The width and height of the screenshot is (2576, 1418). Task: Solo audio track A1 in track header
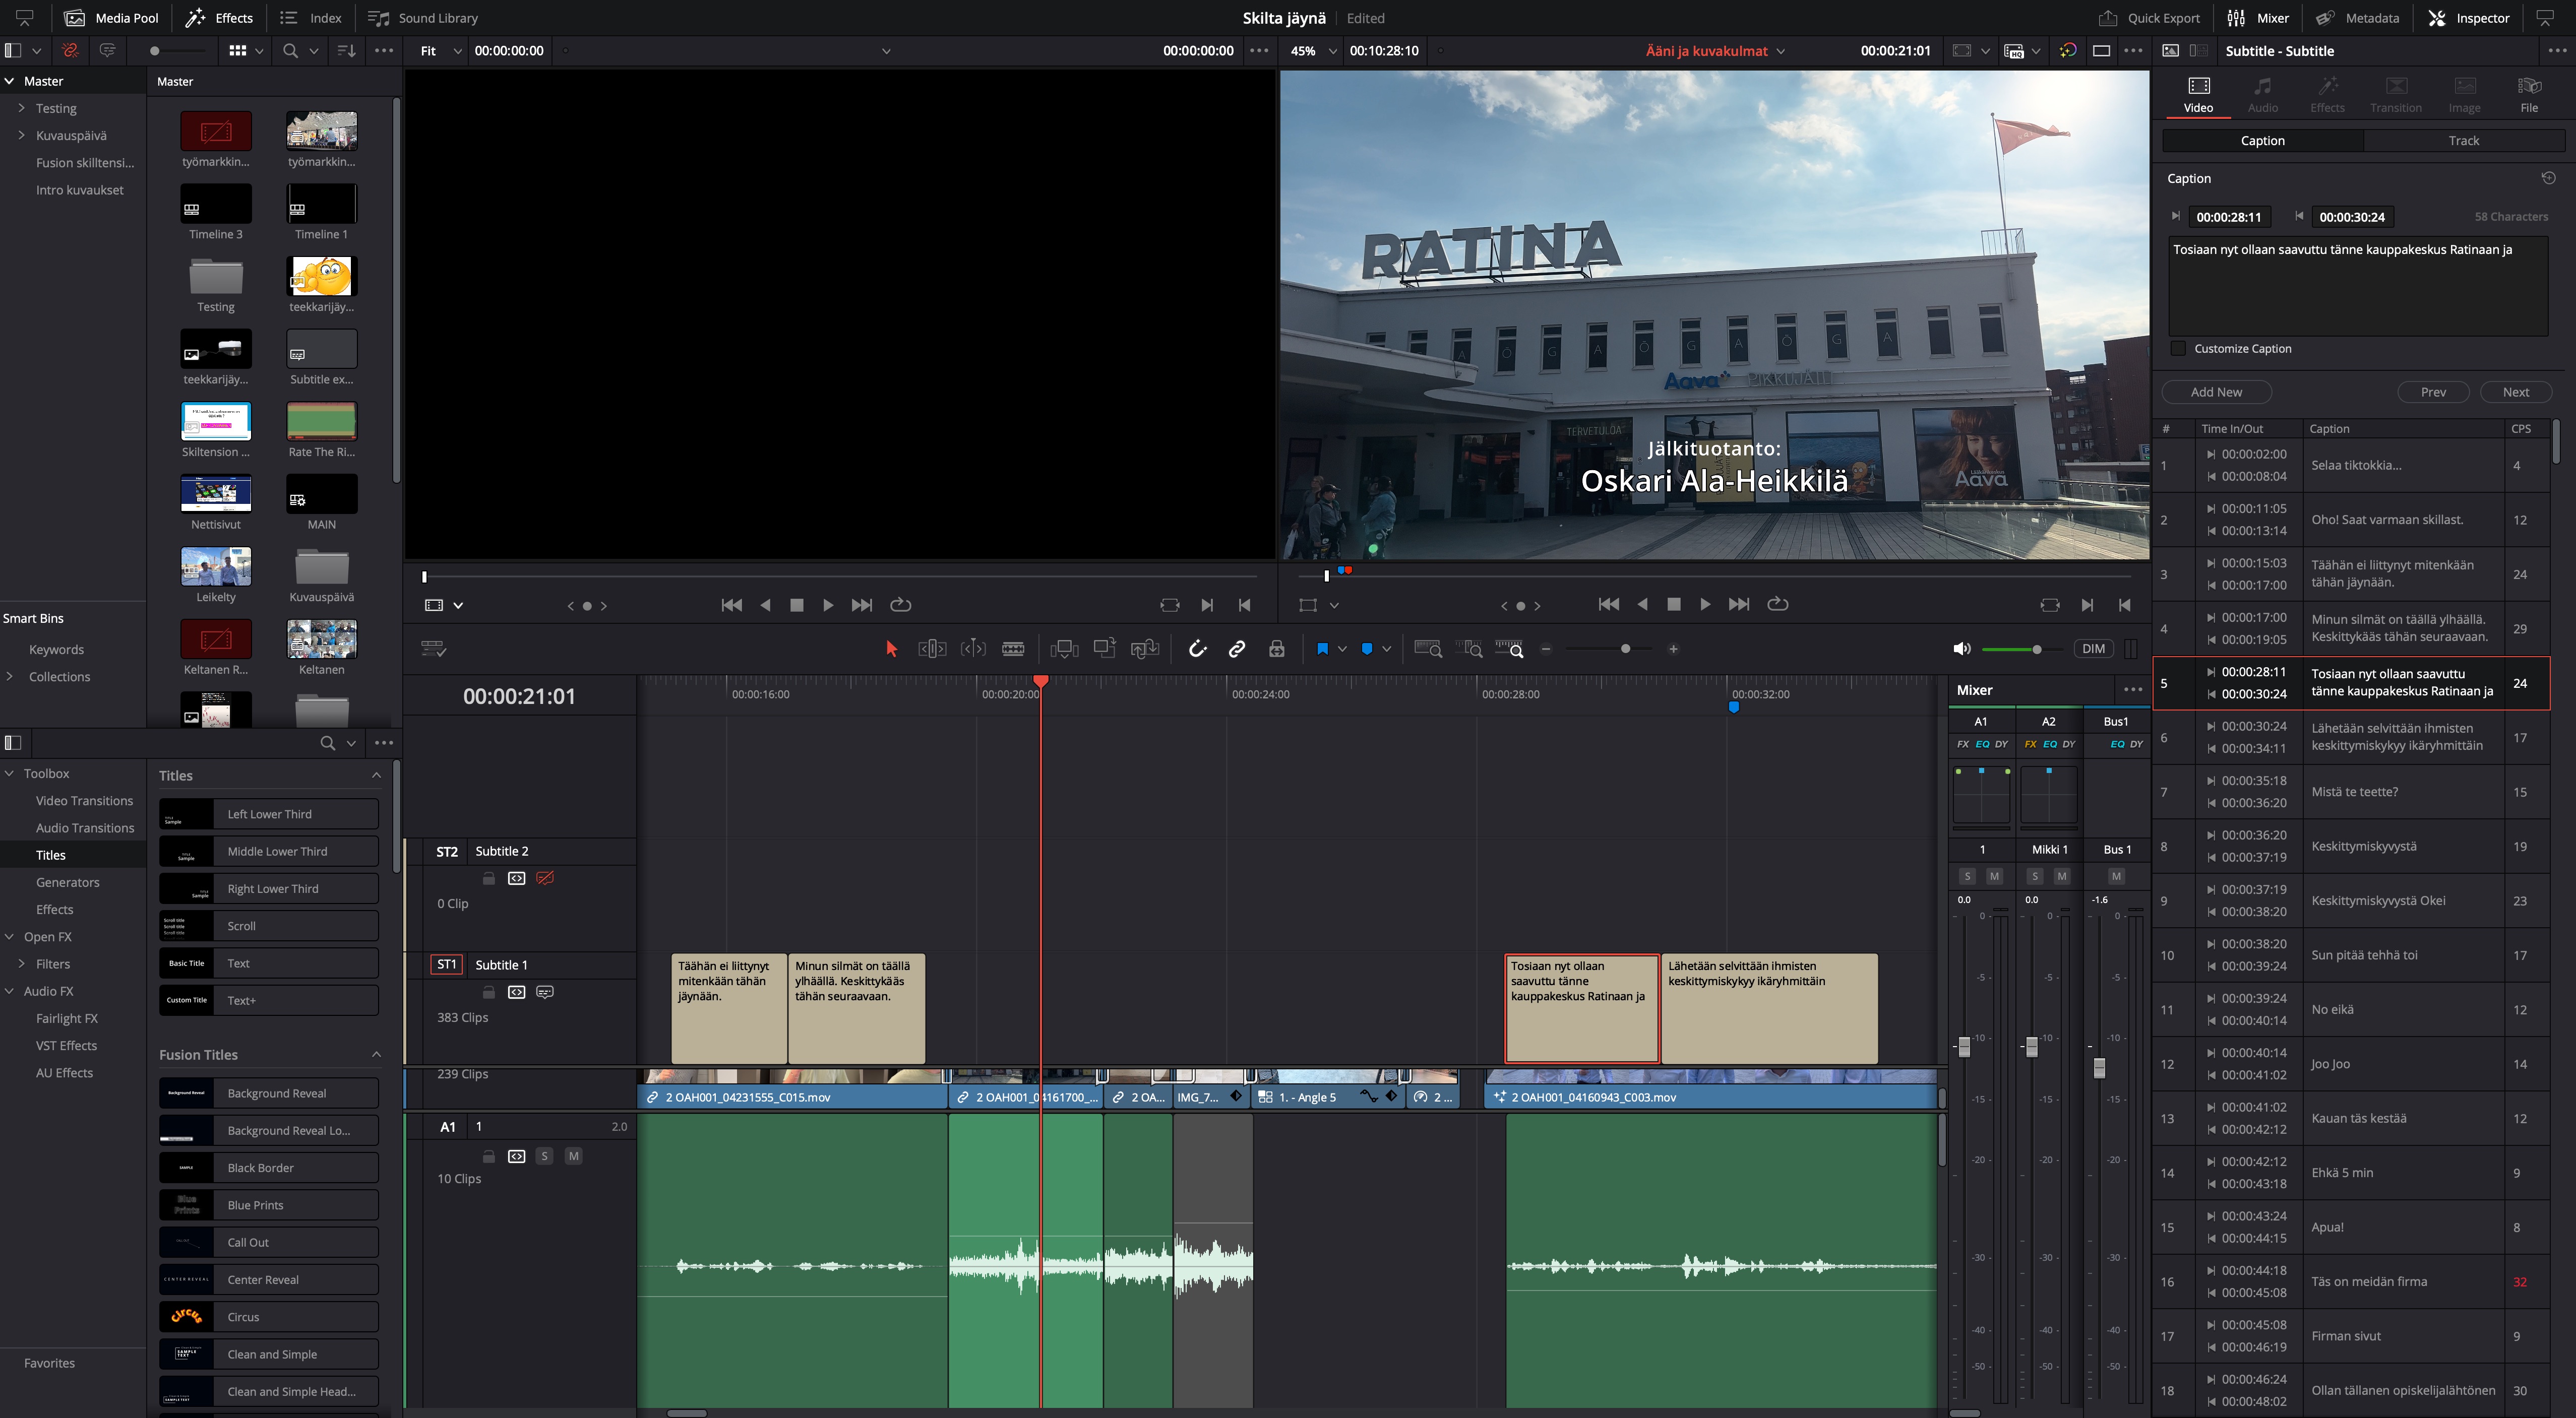click(x=544, y=1156)
